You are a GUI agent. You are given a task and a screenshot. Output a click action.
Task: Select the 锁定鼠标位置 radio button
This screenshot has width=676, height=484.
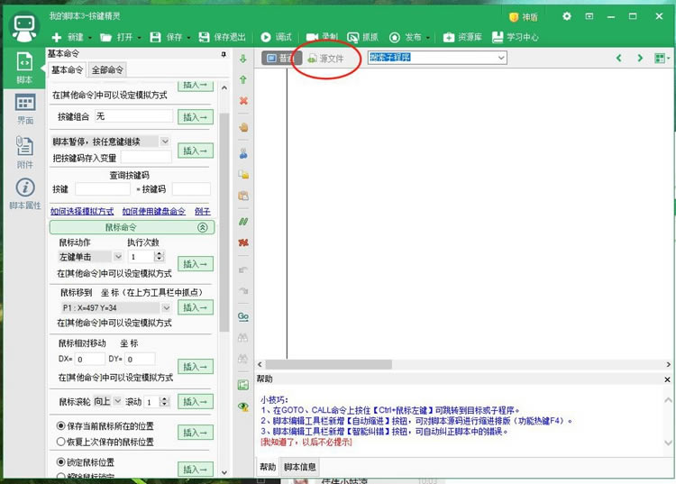pos(59,462)
